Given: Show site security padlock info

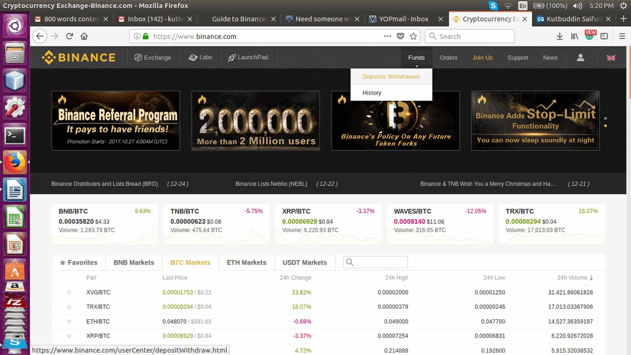Looking at the screenshot, I should [x=145, y=36].
